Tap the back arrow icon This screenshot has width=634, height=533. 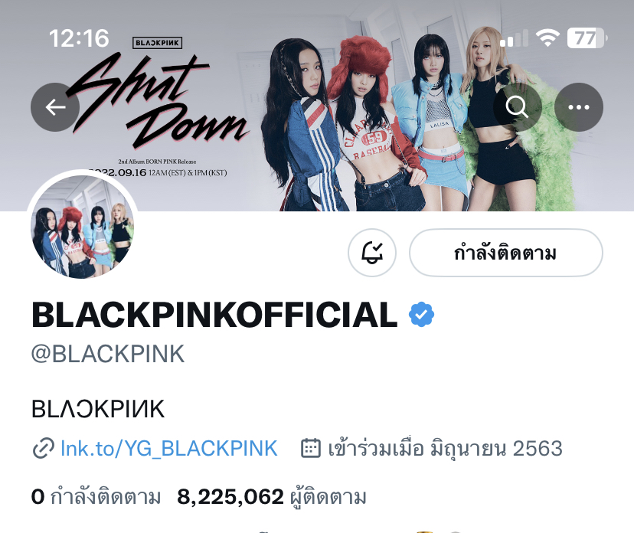click(x=55, y=107)
